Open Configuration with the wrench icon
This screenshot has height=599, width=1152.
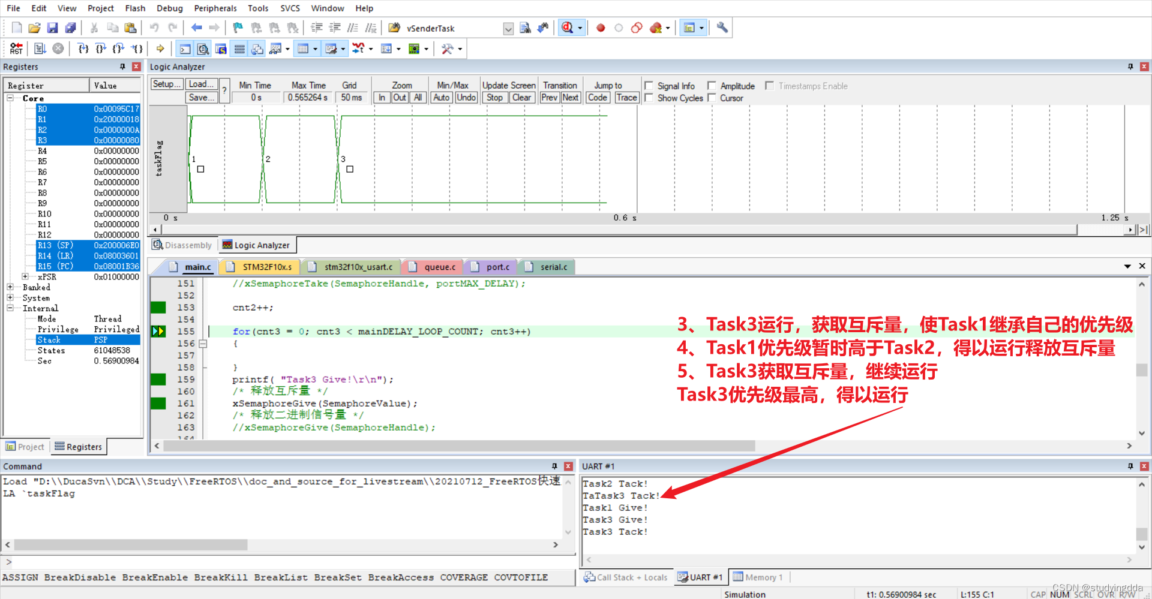[x=722, y=28]
